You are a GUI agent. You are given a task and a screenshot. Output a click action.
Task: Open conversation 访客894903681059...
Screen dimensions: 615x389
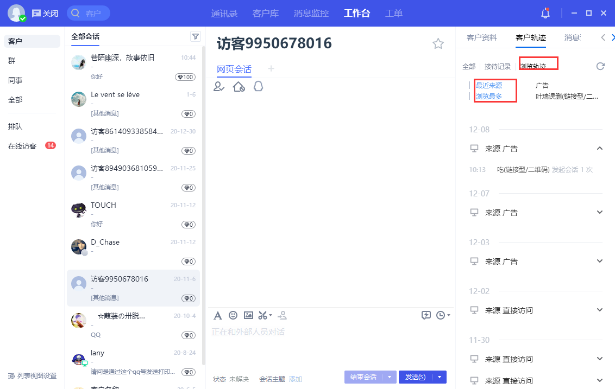point(133,177)
